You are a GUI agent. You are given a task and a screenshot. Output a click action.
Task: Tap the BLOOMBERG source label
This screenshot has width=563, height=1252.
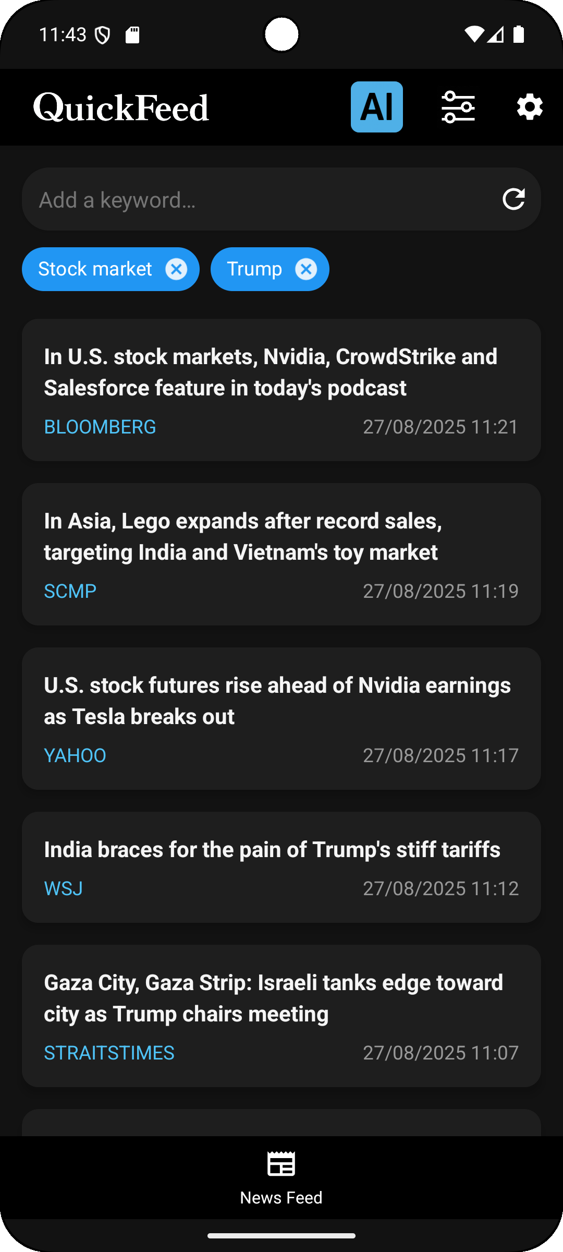point(100,427)
